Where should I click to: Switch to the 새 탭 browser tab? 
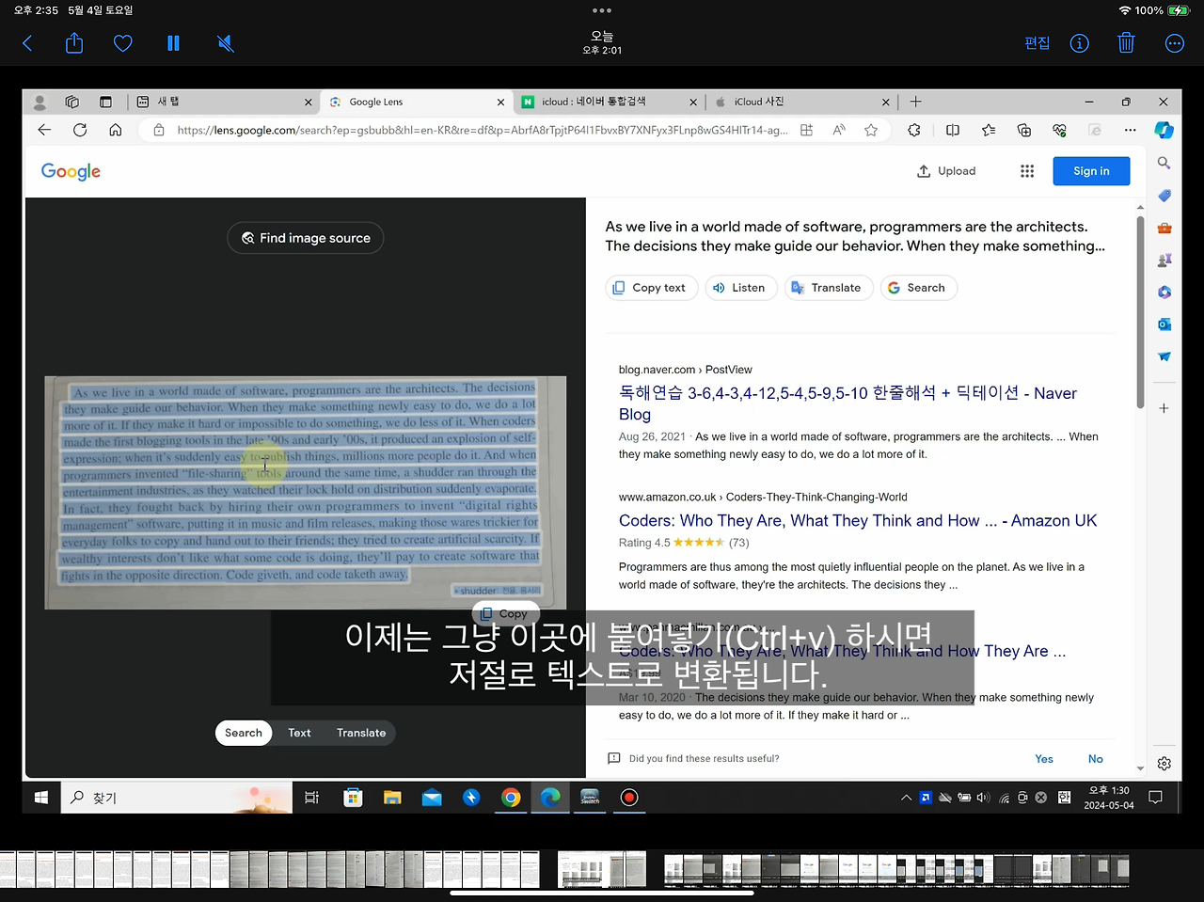click(225, 102)
